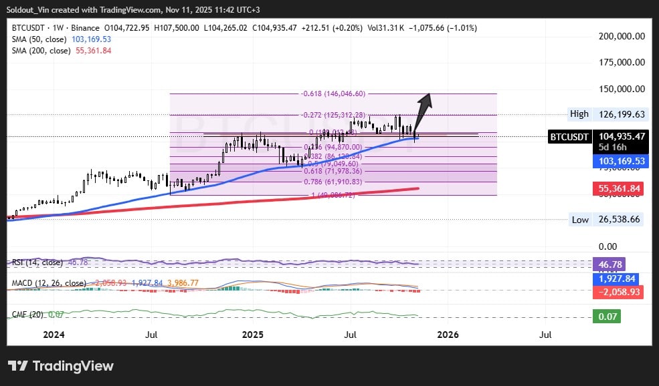This screenshot has height=386, width=659.
Task: Click the red 55,361.84 price tag
Action: tap(619, 189)
